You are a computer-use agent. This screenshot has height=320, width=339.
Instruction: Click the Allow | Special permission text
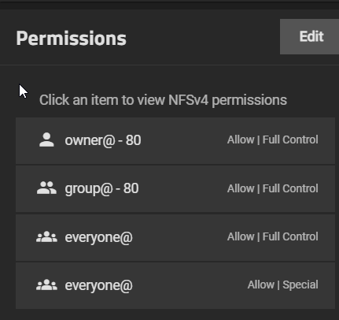pos(283,285)
